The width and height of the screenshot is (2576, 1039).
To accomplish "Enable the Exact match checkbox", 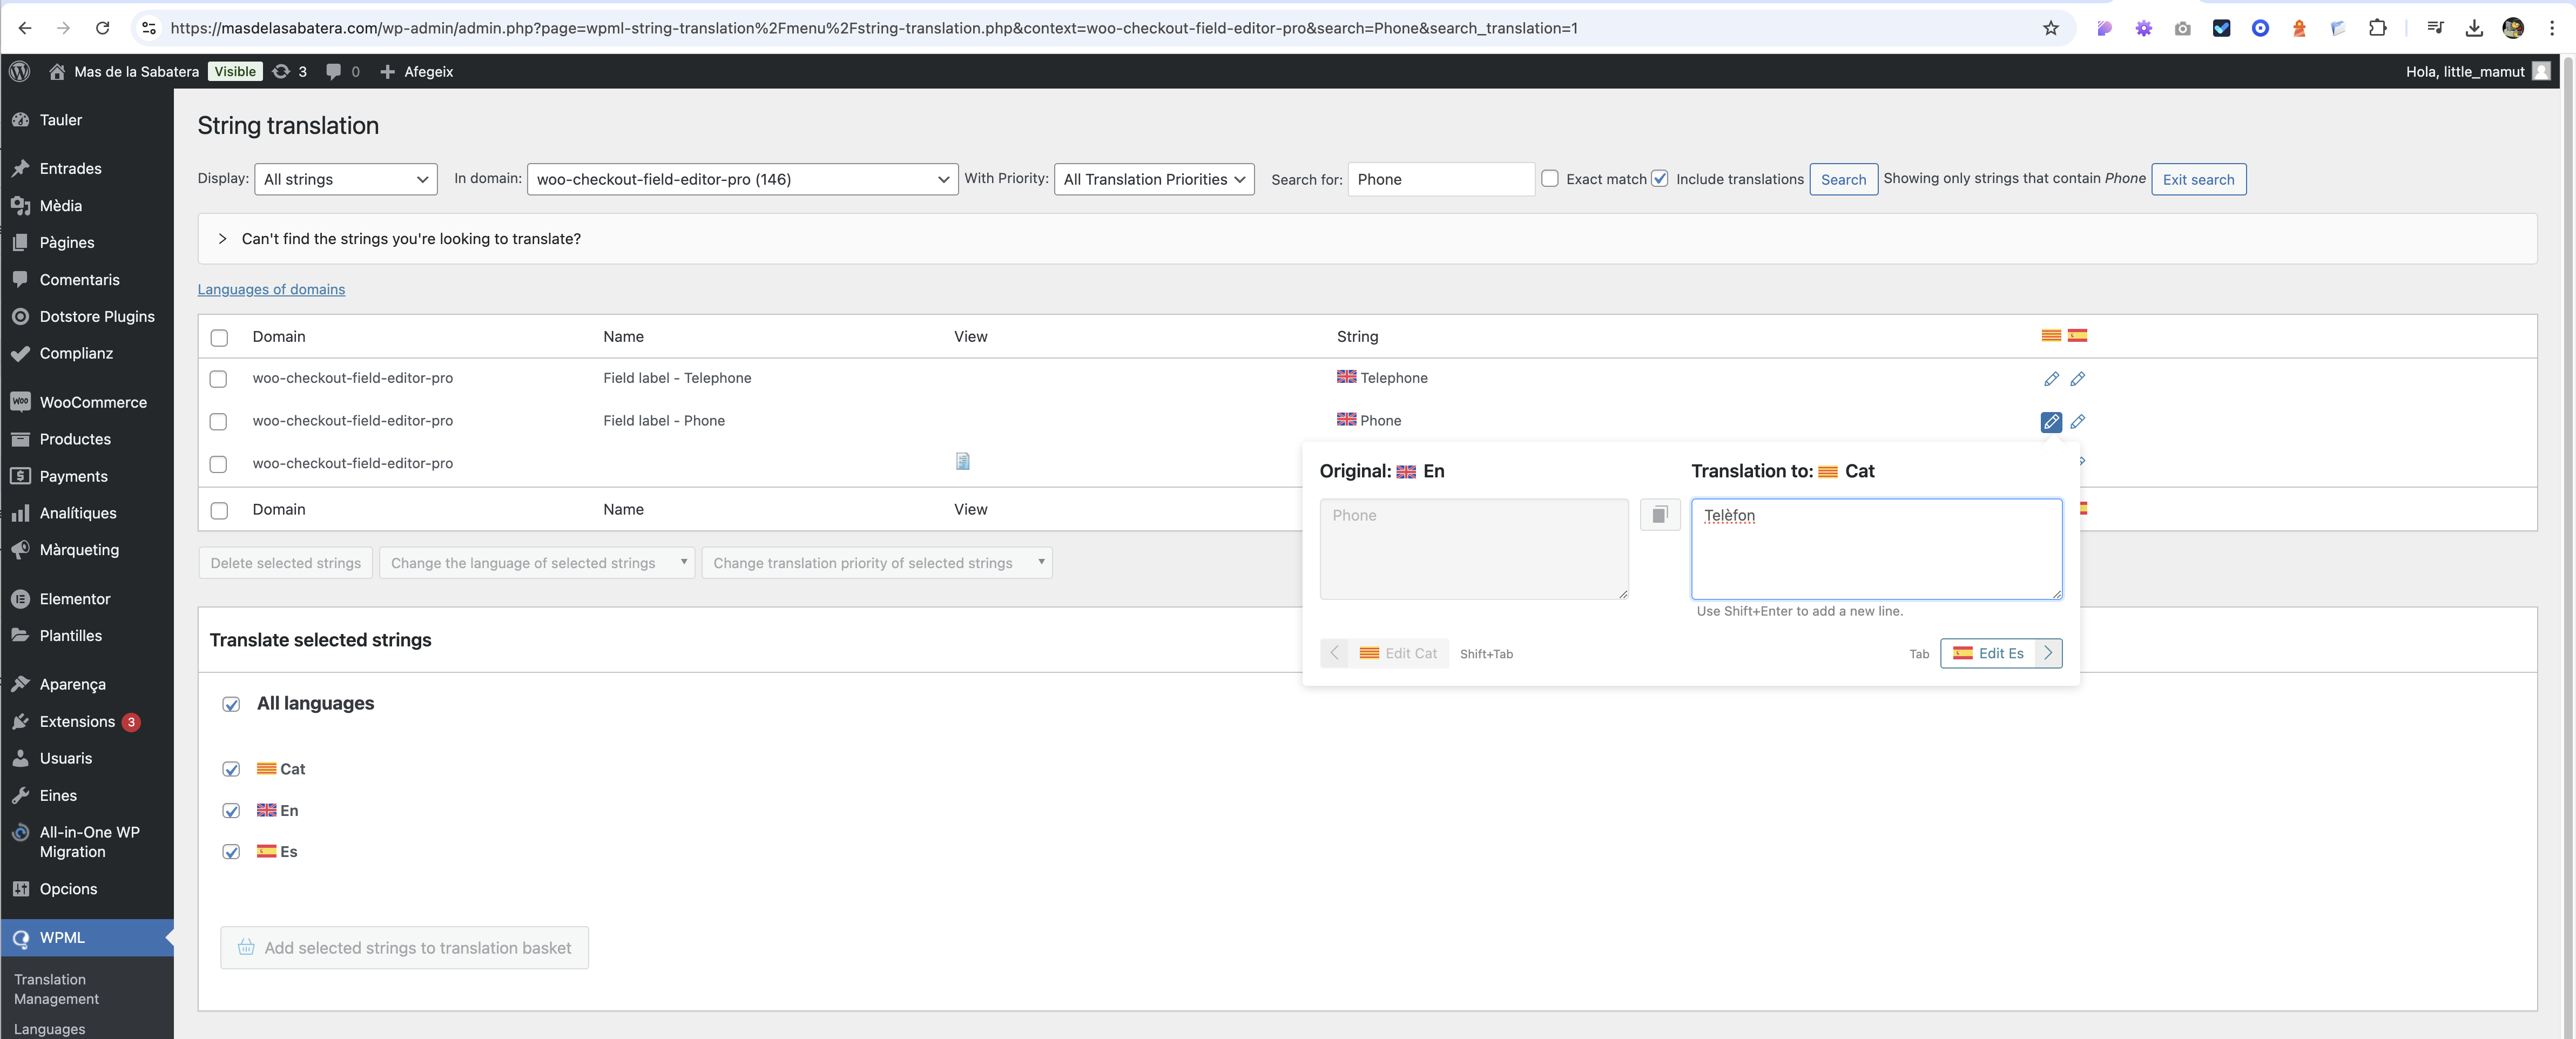I will (1549, 179).
